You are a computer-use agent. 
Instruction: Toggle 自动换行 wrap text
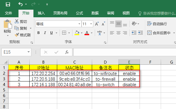[157, 24]
